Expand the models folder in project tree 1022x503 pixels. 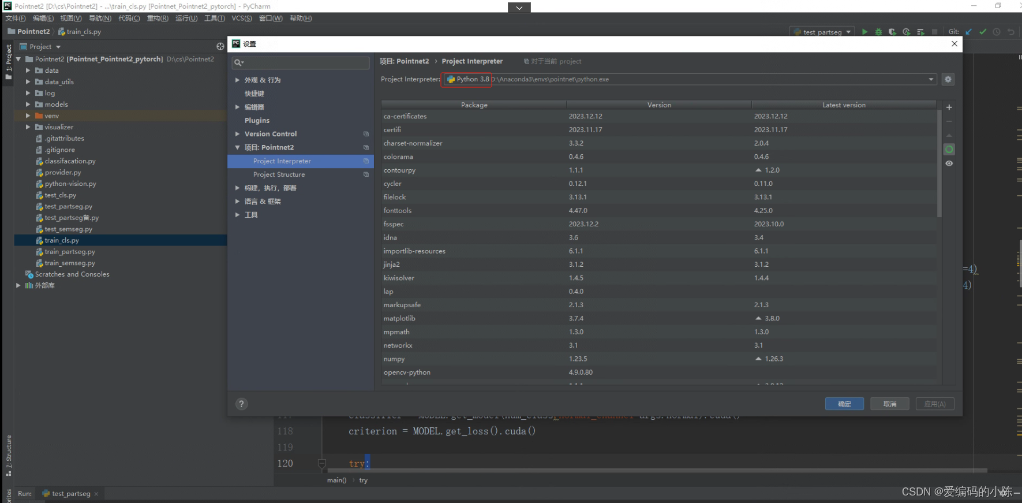[28, 105]
